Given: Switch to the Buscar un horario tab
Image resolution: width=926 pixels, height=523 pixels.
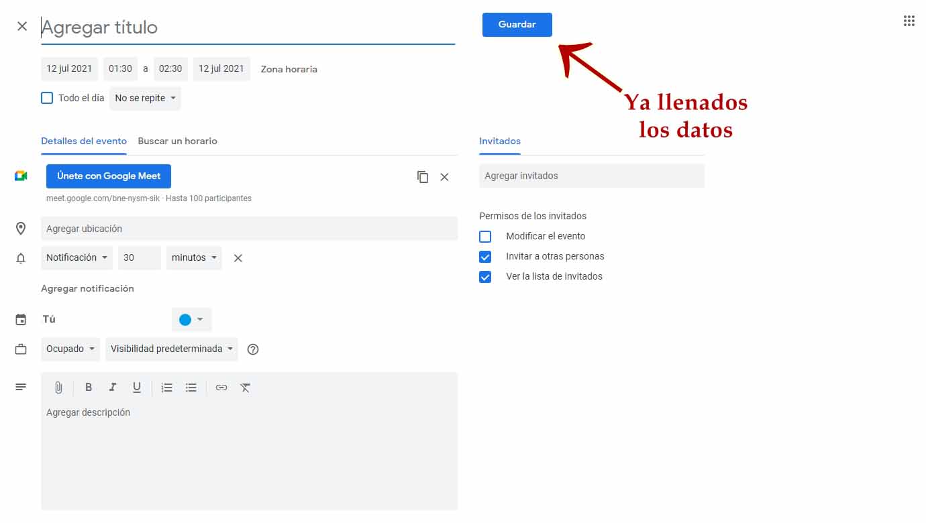Looking at the screenshot, I should click(178, 141).
